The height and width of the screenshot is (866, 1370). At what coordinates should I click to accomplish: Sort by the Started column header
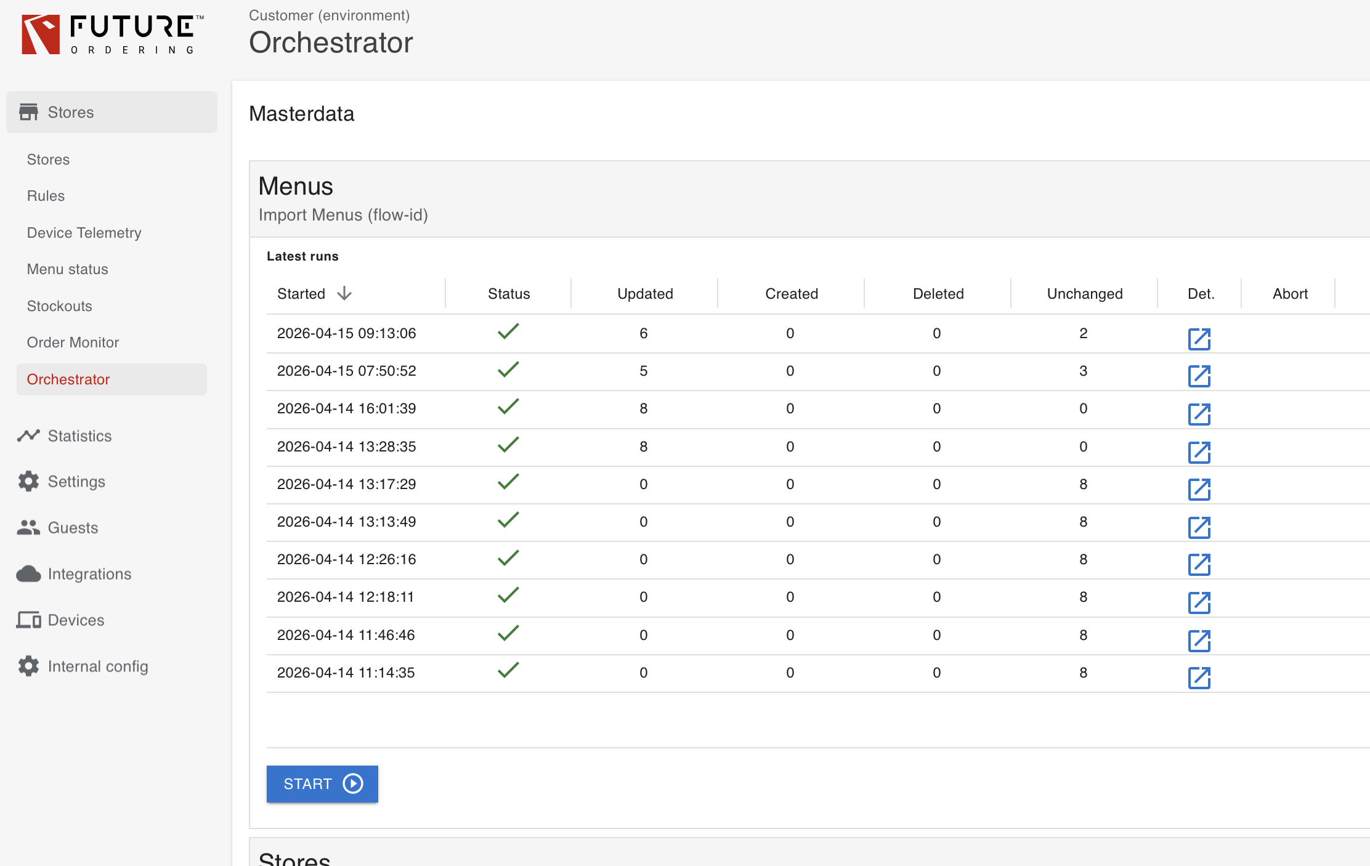click(301, 294)
